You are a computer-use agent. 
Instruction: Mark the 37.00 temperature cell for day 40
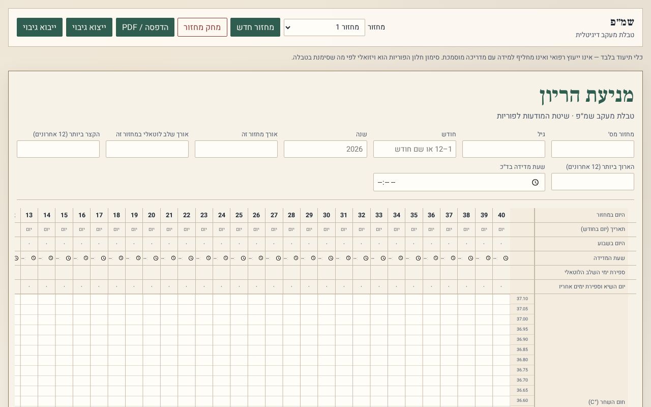pos(501,319)
